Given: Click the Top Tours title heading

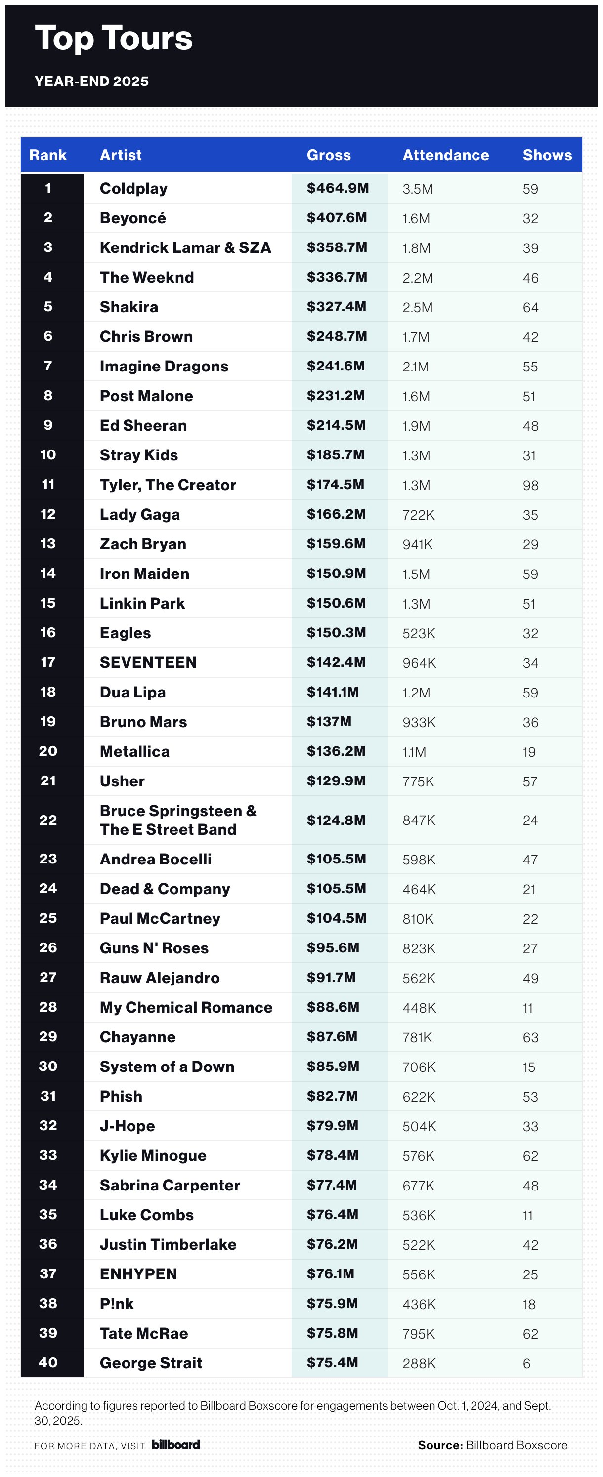Looking at the screenshot, I should click(114, 39).
